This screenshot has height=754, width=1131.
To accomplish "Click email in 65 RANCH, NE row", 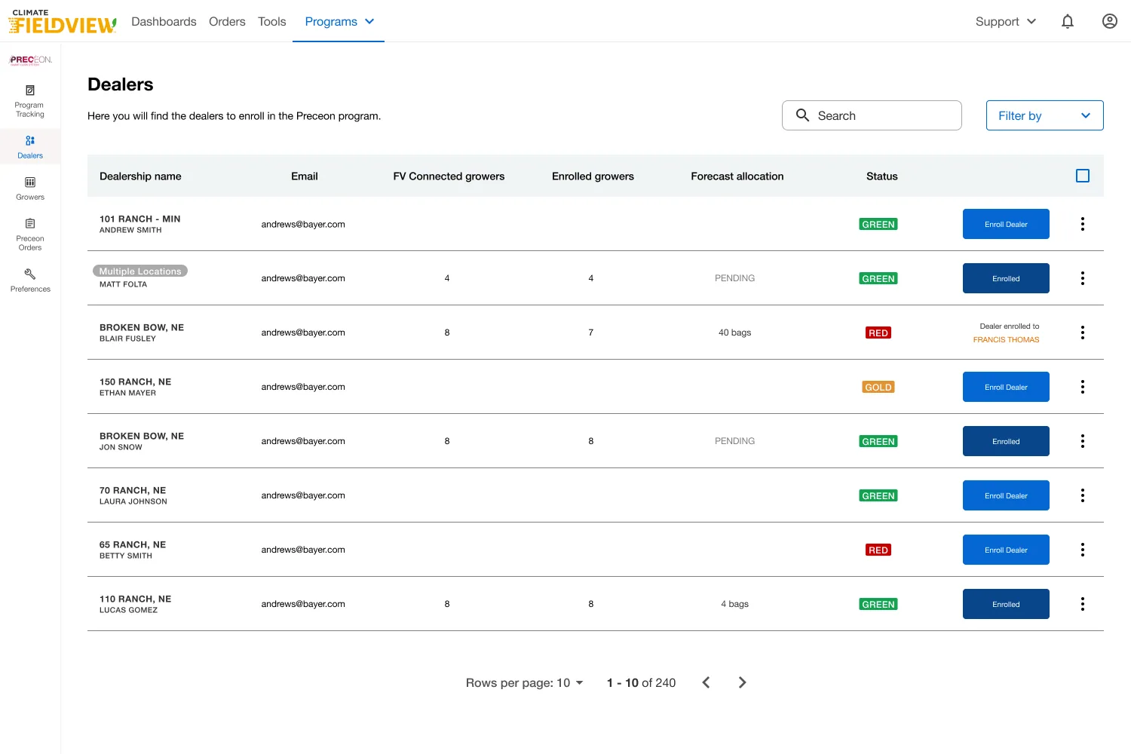I will (x=303, y=550).
